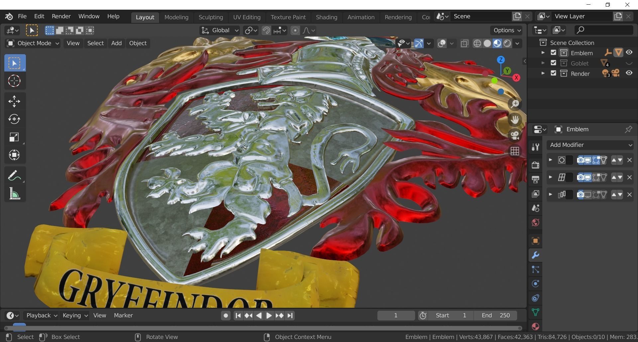Switch to the Shading workspace tab
638x342 pixels.
coord(326,17)
